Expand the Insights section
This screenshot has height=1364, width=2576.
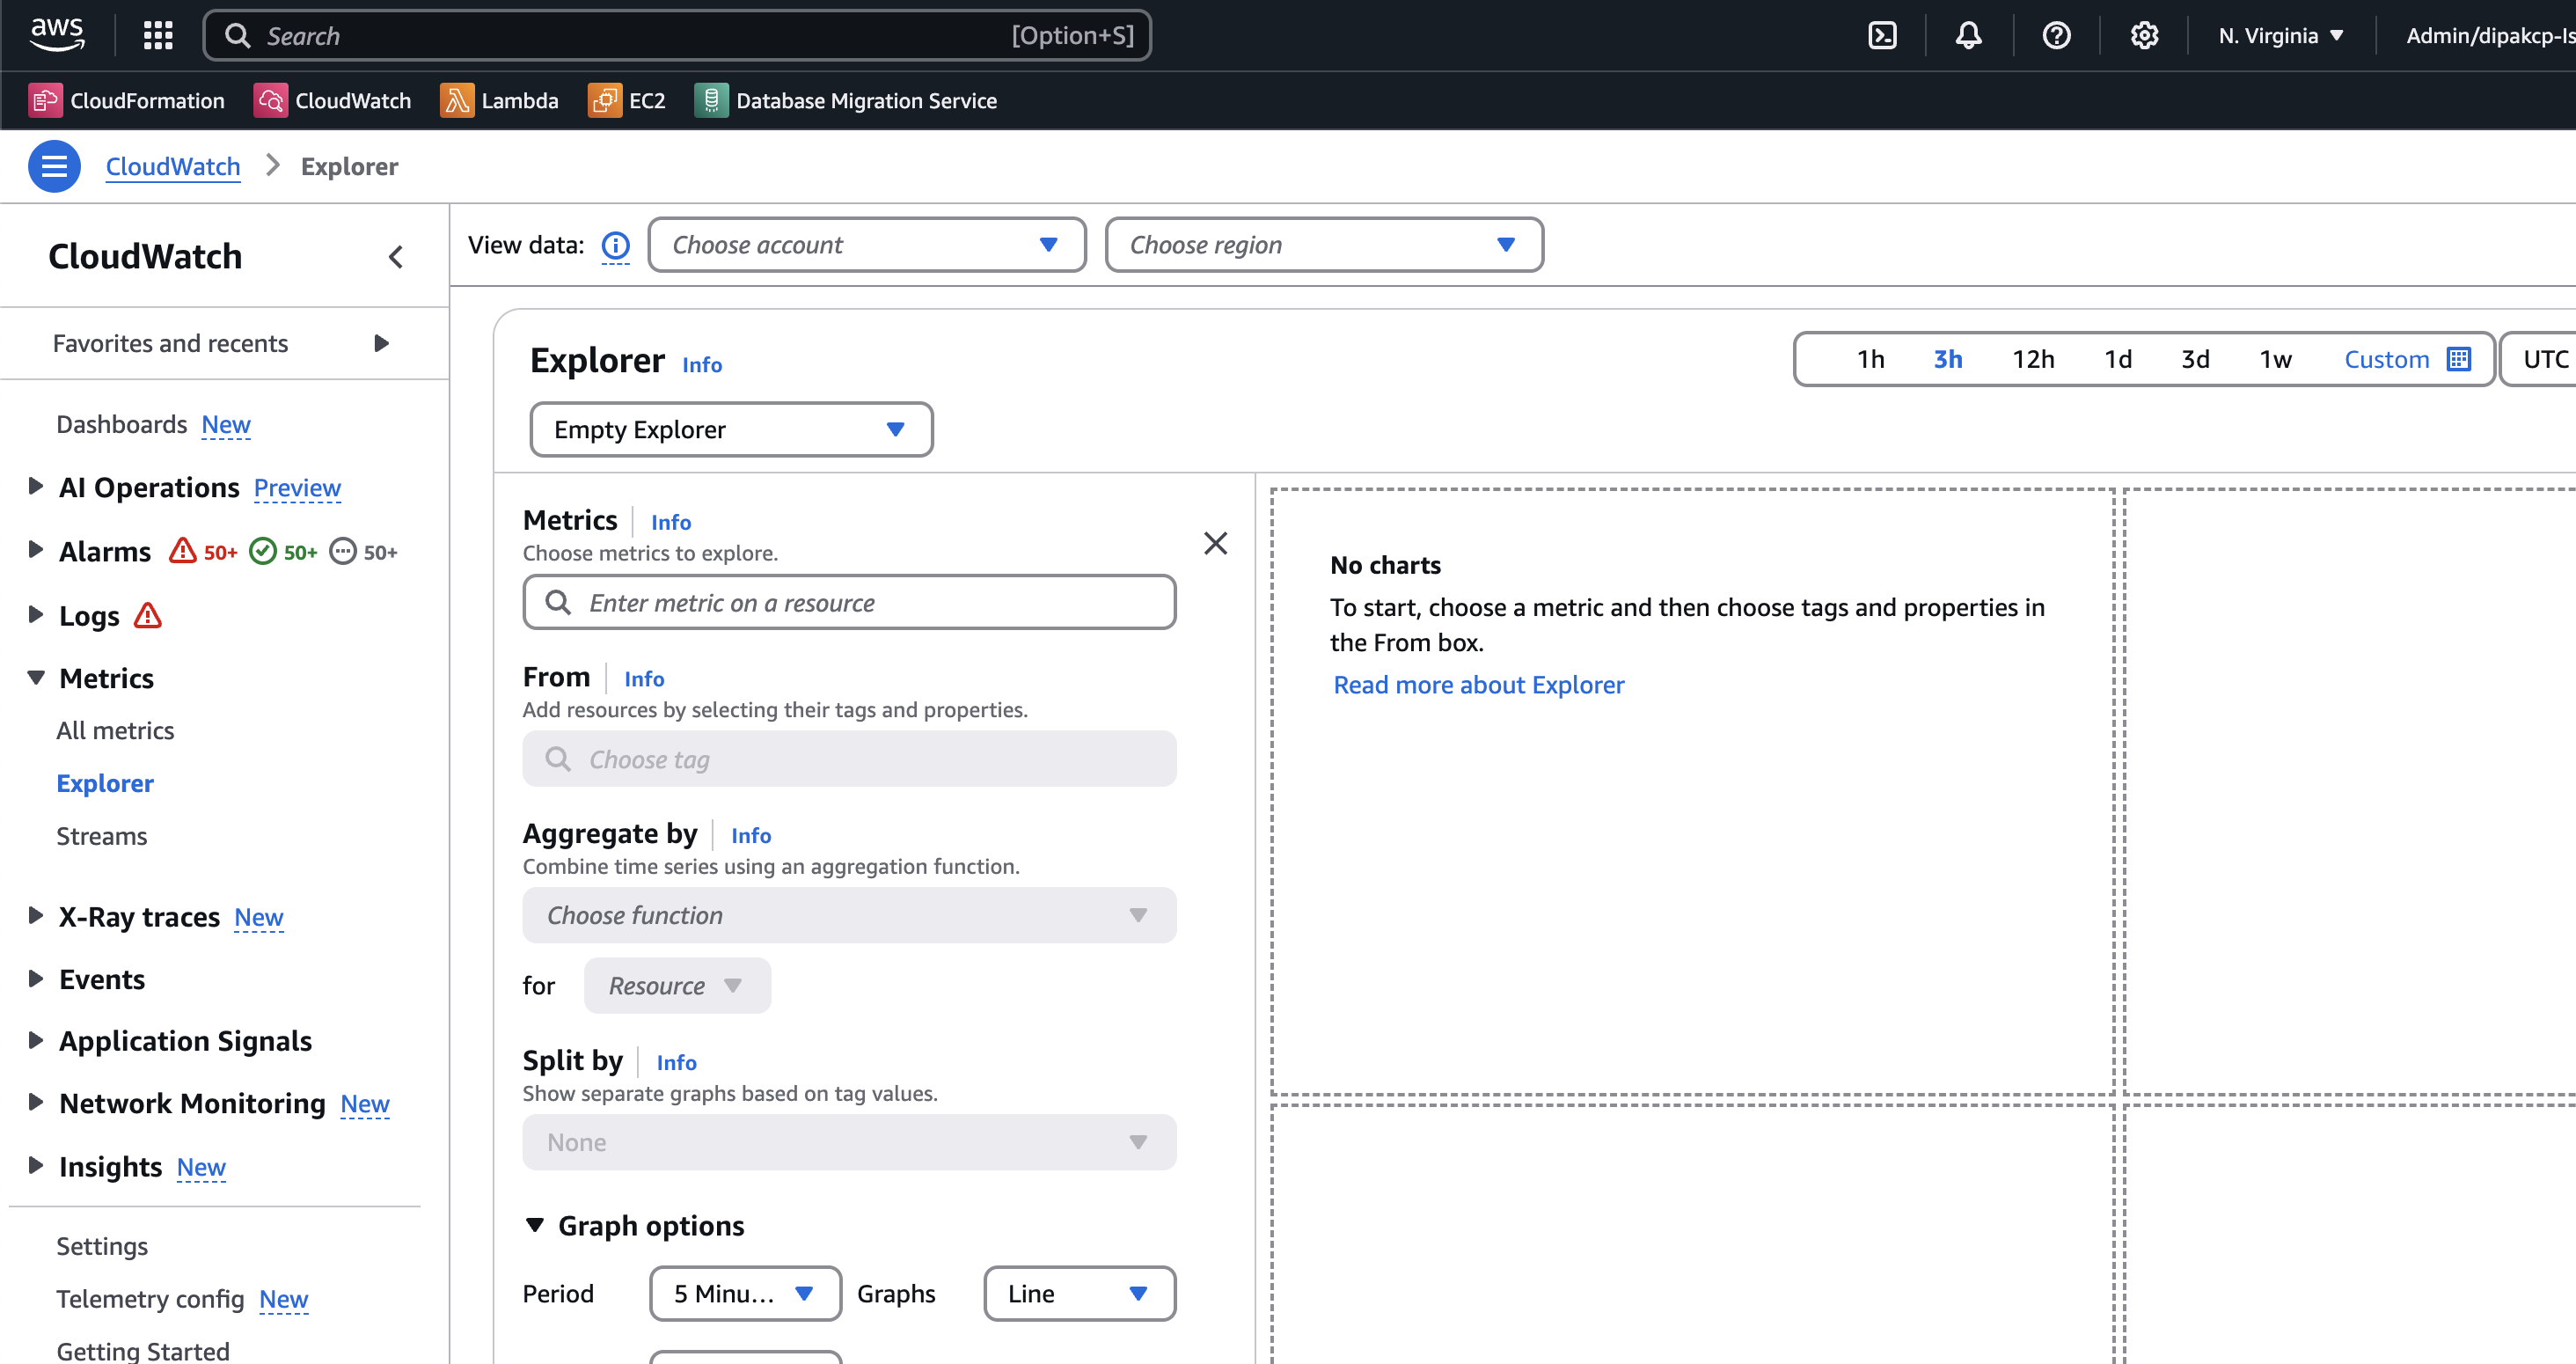35,1165
